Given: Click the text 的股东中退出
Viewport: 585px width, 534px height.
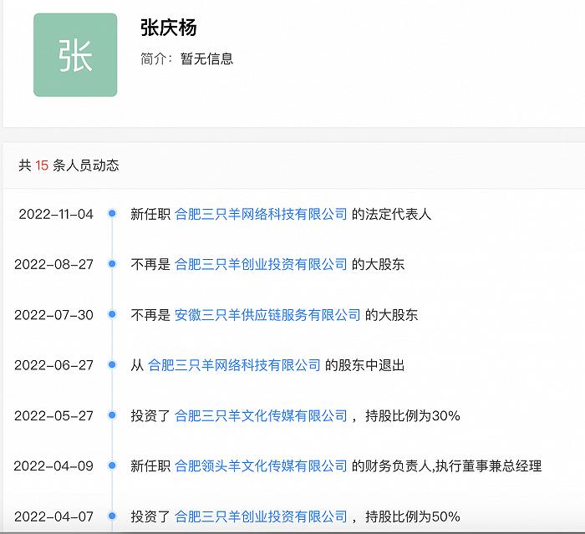Looking at the screenshot, I should tap(365, 365).
